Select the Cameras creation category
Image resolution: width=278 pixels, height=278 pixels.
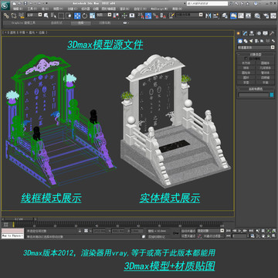coord(256,41)
